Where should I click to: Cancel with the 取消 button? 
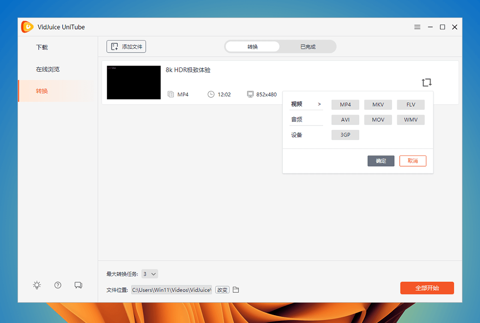click(x=413, y=161)
